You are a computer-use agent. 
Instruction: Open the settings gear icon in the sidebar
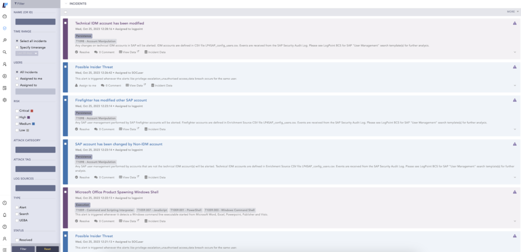pyautogui.click(x=5, y=100)
